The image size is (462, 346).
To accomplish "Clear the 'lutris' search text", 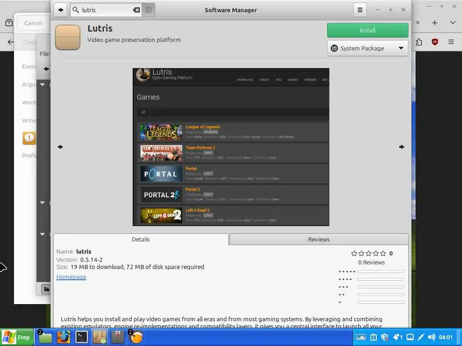I will pos(136,10).
